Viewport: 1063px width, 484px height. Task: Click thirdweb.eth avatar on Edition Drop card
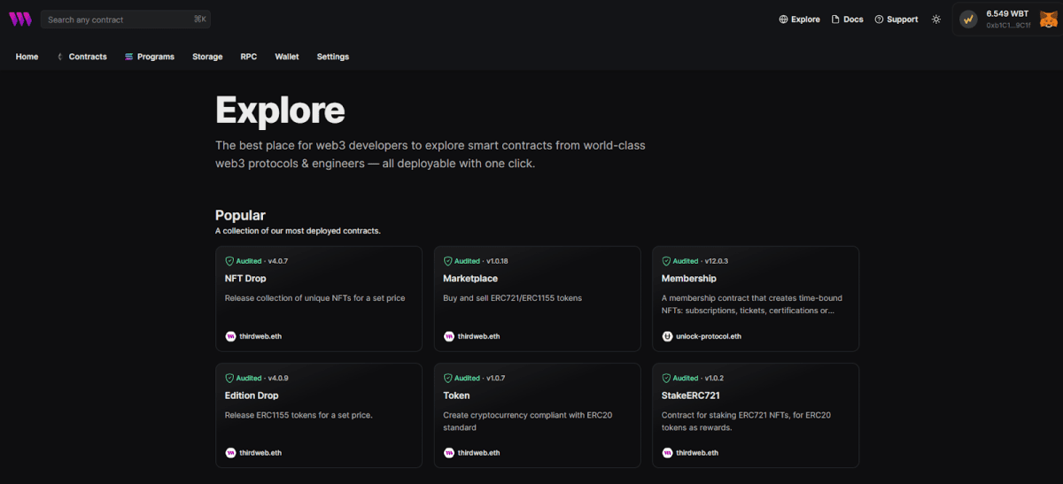coord(230,453)
